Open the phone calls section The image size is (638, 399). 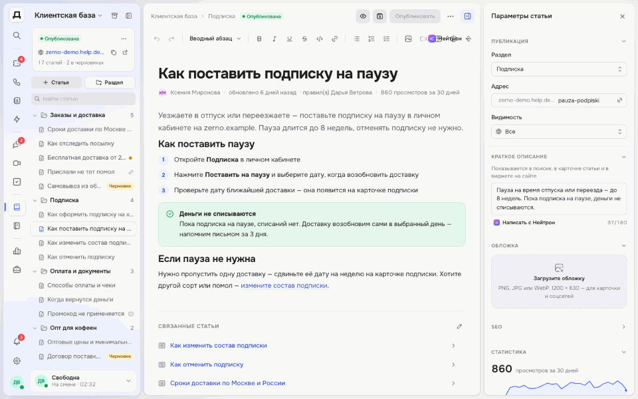coord(17,82)
